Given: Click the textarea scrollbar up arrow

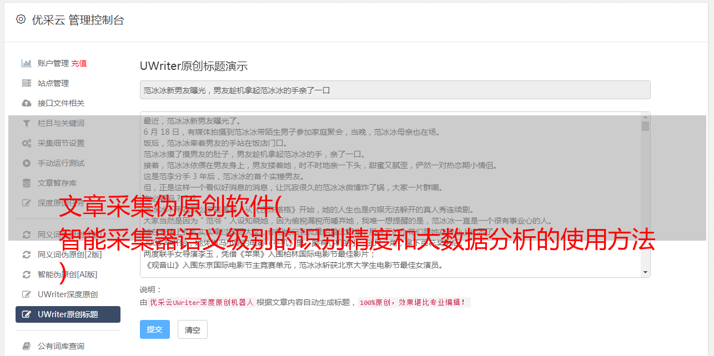Looking at the screenshot, I should point(645,116).
